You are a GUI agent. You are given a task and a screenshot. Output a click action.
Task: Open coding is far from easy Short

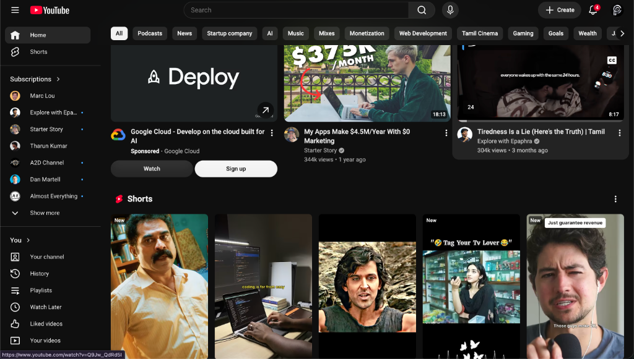(x=263, y=286)
